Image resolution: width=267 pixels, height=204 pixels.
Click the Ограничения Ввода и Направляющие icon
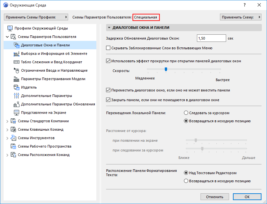tap(16, 70)
